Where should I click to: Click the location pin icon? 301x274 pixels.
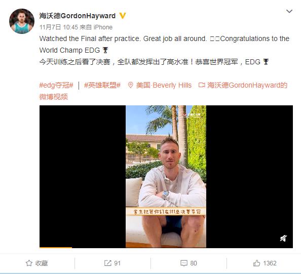click(131, 85)
